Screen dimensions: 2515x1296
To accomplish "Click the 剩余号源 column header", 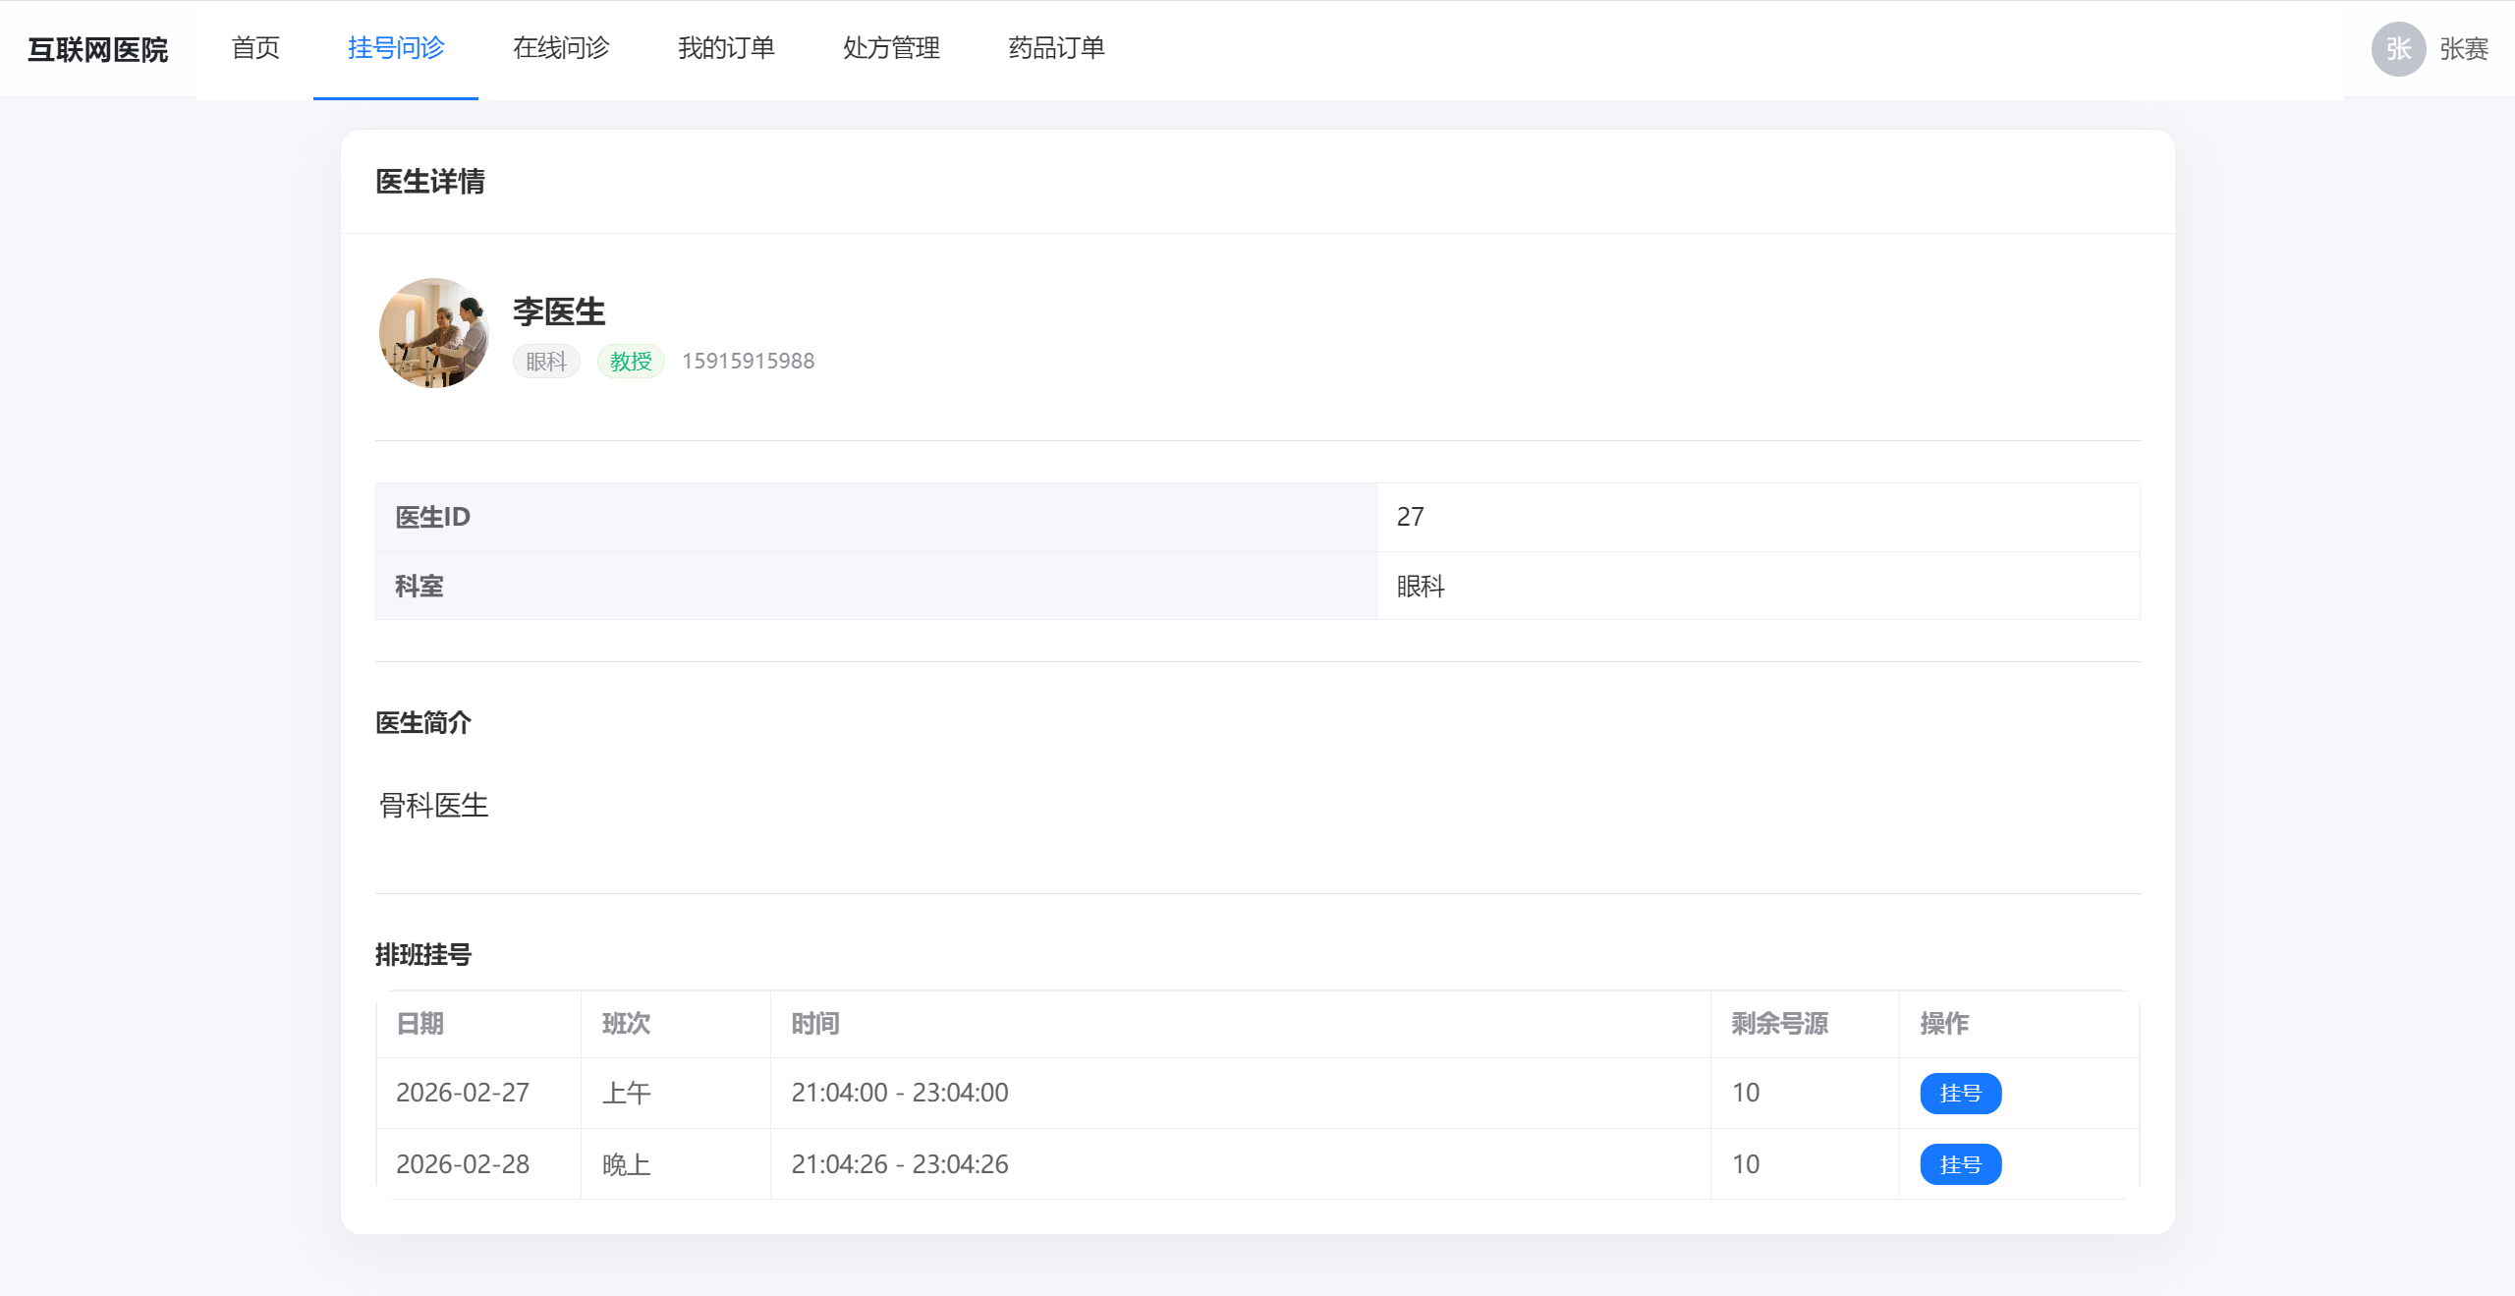I will [1779, 1024].
